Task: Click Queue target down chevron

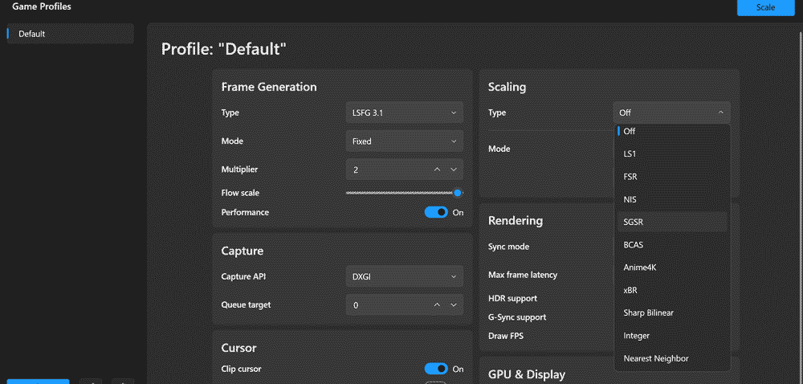Action: point(454,305)
